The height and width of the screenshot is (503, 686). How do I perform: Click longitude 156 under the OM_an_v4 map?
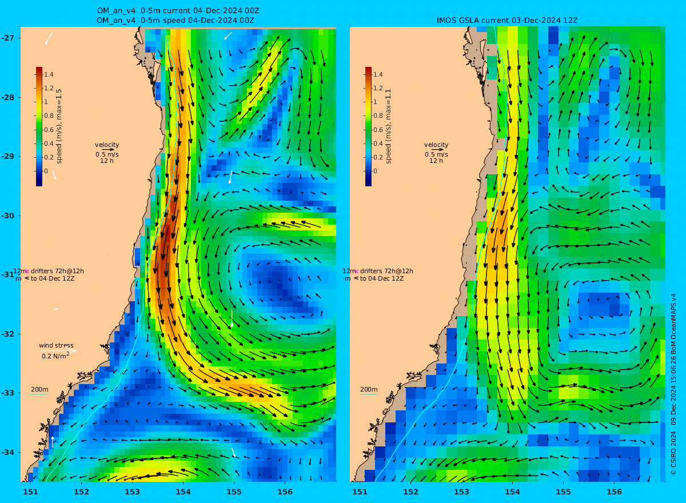coord(285,492)
